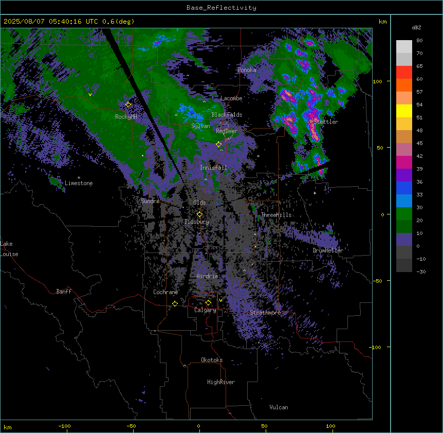
Task: Click the -100 tick on the bottom axis
Action: coord(64,426)
